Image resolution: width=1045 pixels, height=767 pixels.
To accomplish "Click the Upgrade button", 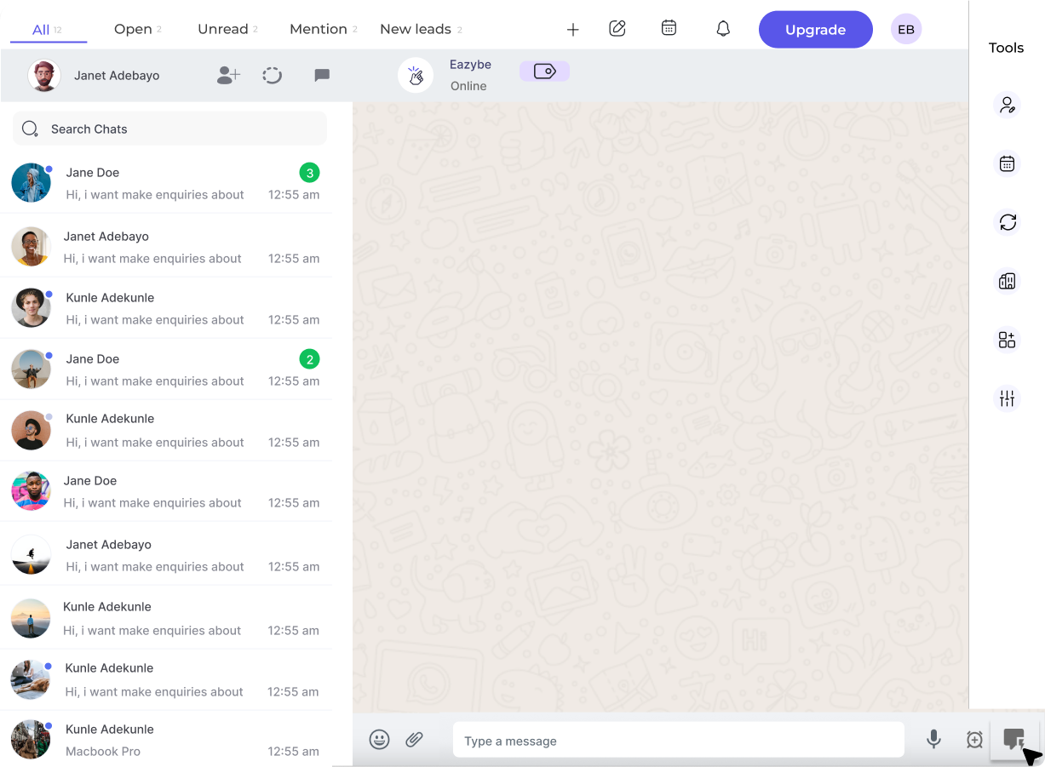I will pyautogui.click(x=816, y=30).
